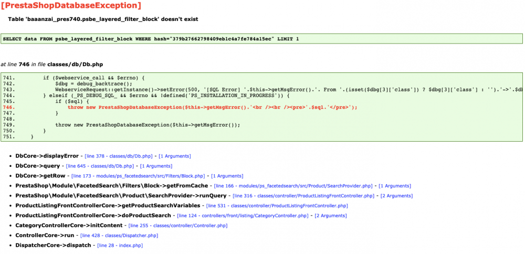Click the DbCore->query trace entry
The image size is (525, 254).
37,166
